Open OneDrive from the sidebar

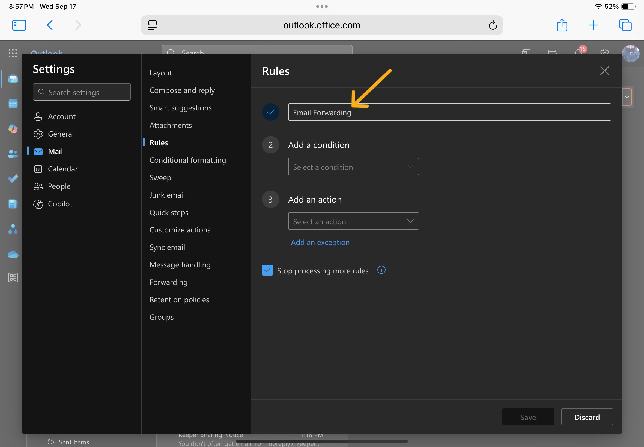click(x=13, y=254)
